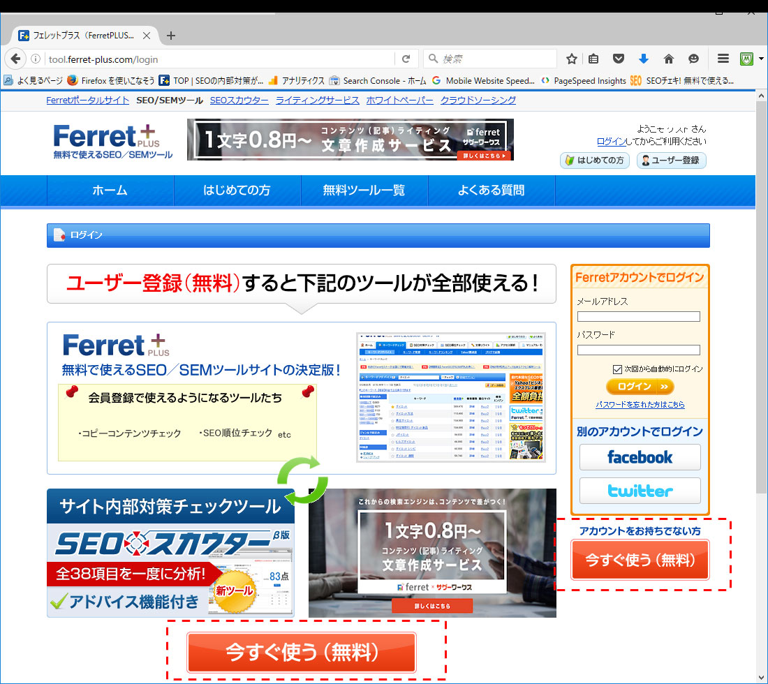Select the フェレットプラス (FerretPLUS) tab
The height and width of the screenshot is (684, 768).
click(84, 36)
